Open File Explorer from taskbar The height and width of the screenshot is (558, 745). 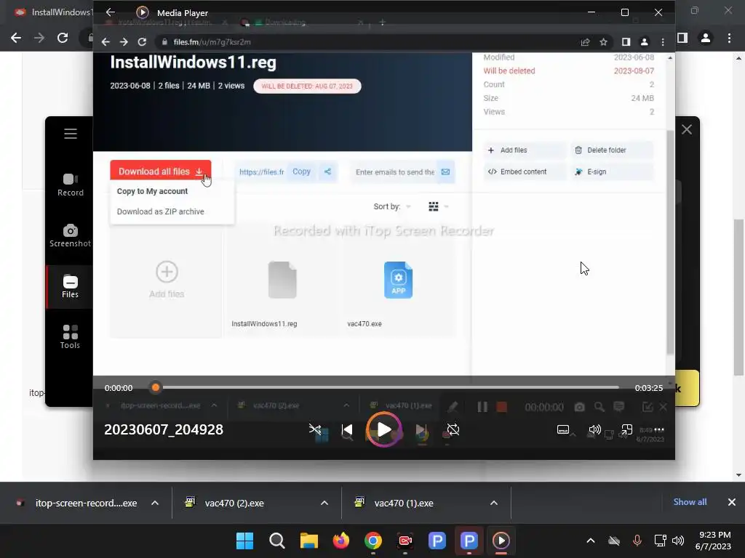pyautogui.click(x=308, y=541)
